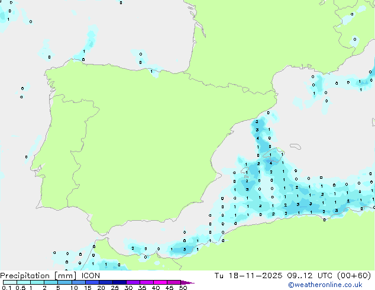Viewport: 375px width, 290px height.
Task: Click the date text 'Tu 18-11-2025'
Action: click(x=248, y=276)
